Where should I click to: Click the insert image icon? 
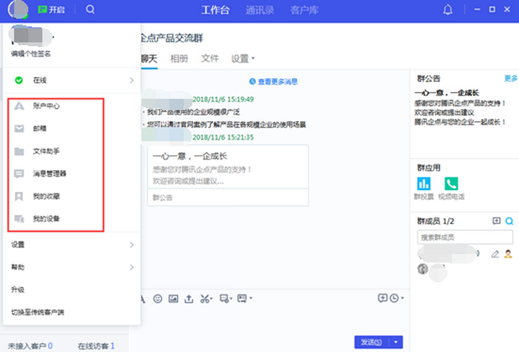(173, 298)
